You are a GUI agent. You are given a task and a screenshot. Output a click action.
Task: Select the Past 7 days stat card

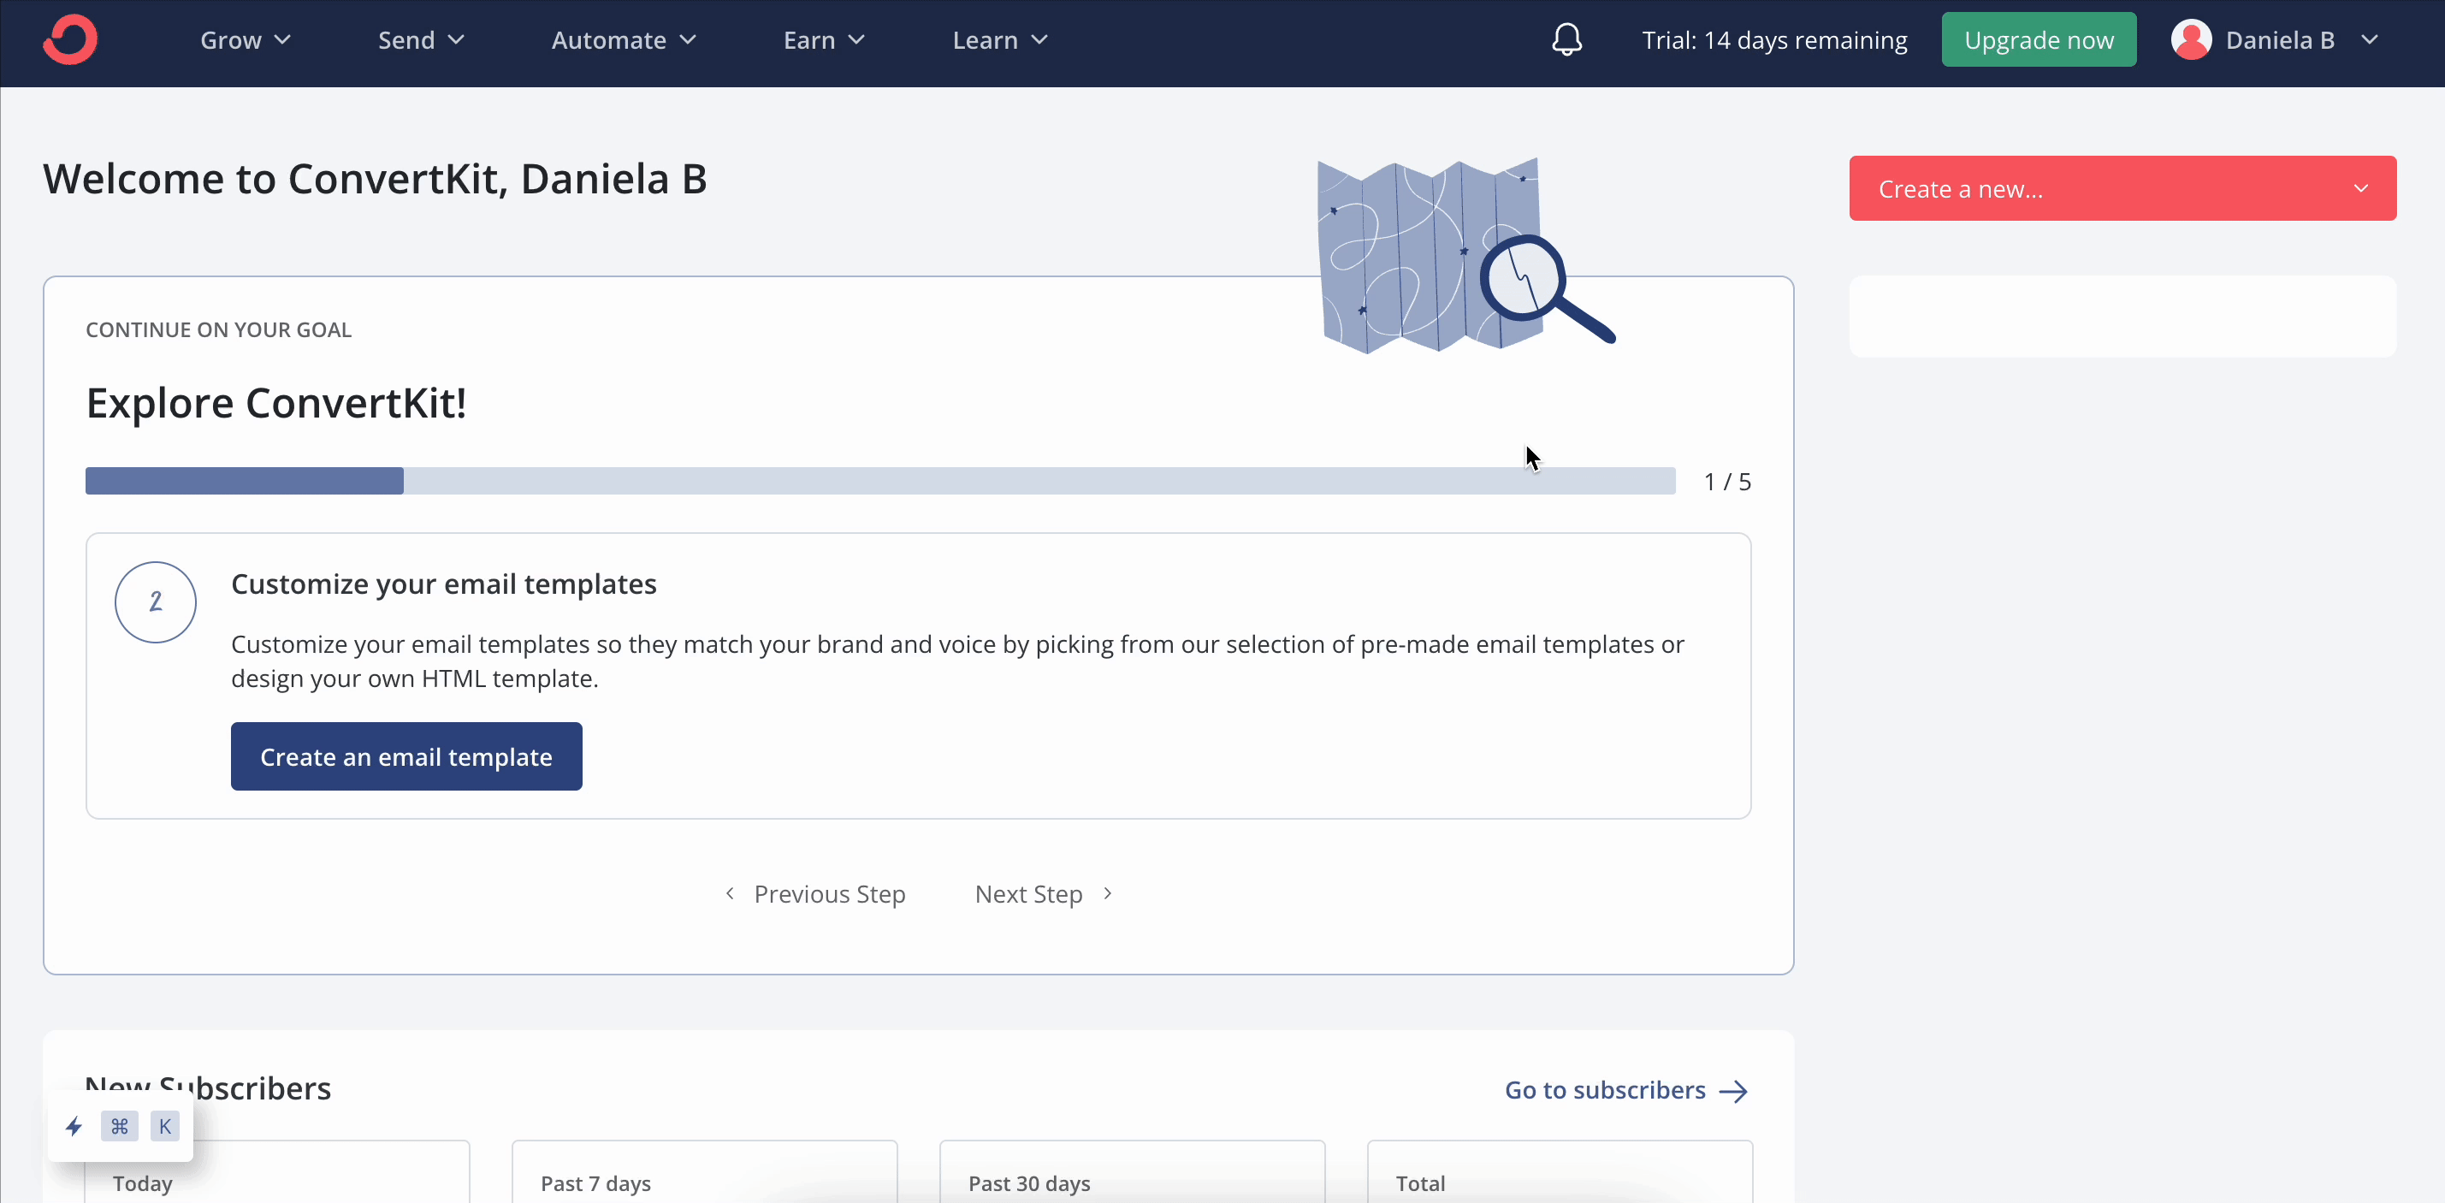[704, 1171]
